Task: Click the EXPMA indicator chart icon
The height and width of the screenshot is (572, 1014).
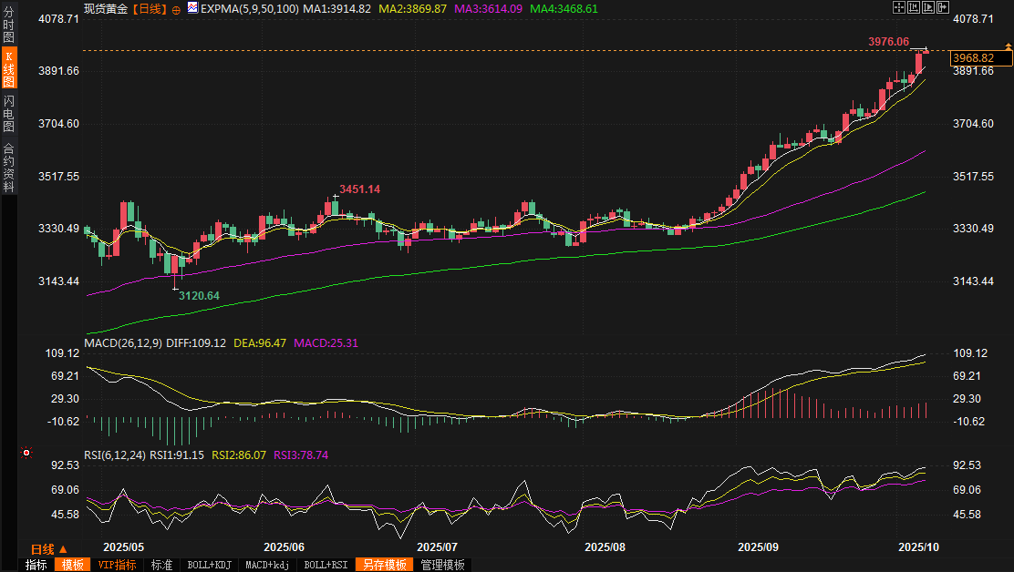Action: click(192, 8)
